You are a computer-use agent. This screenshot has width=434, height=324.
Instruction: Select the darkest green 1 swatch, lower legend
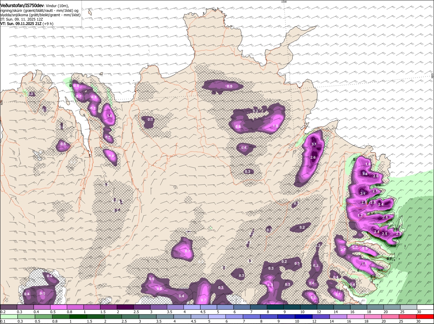[78, 317]
